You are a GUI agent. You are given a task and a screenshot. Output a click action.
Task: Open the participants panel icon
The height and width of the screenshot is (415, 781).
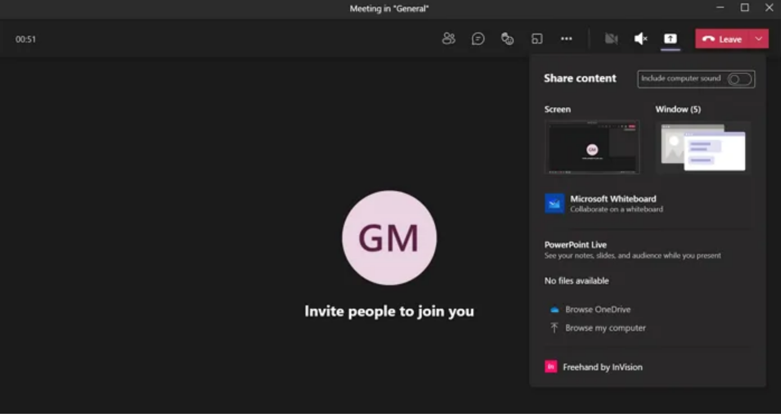[448, 39]
